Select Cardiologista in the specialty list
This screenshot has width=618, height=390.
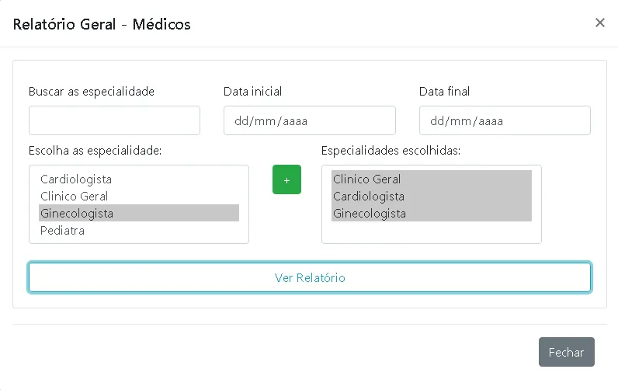click(x=76, y=179)
